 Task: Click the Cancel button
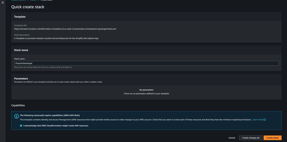click(232, 138)
